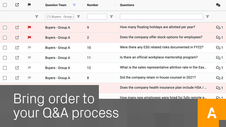Click 'Does the company offer stock options for employees?'
The image size is (226, 127).
pyautogui.click(x=161, y=37)
